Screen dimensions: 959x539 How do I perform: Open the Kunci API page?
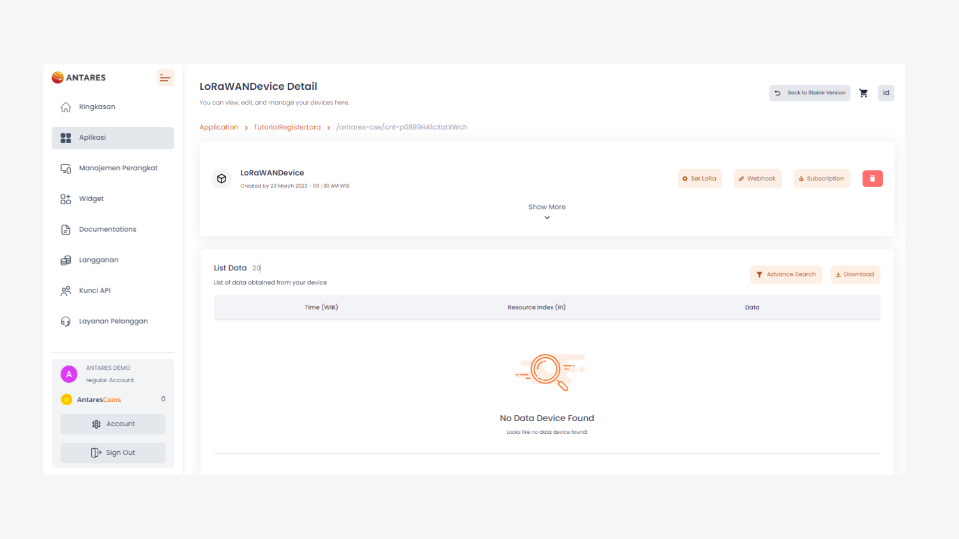point(113,290)
